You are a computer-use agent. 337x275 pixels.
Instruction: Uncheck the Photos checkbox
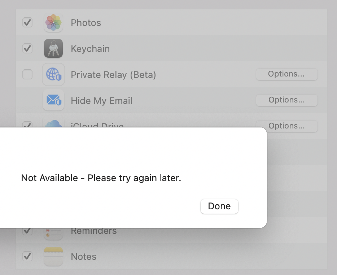click(x=27, y=22)
